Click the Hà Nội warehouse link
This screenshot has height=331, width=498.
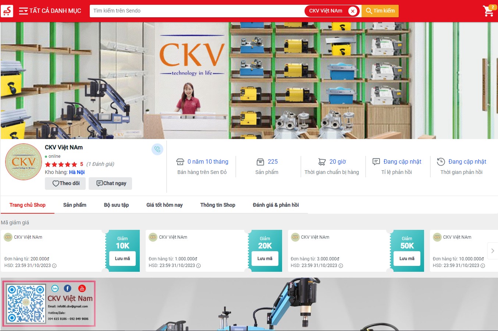click(x=77, y=172)
